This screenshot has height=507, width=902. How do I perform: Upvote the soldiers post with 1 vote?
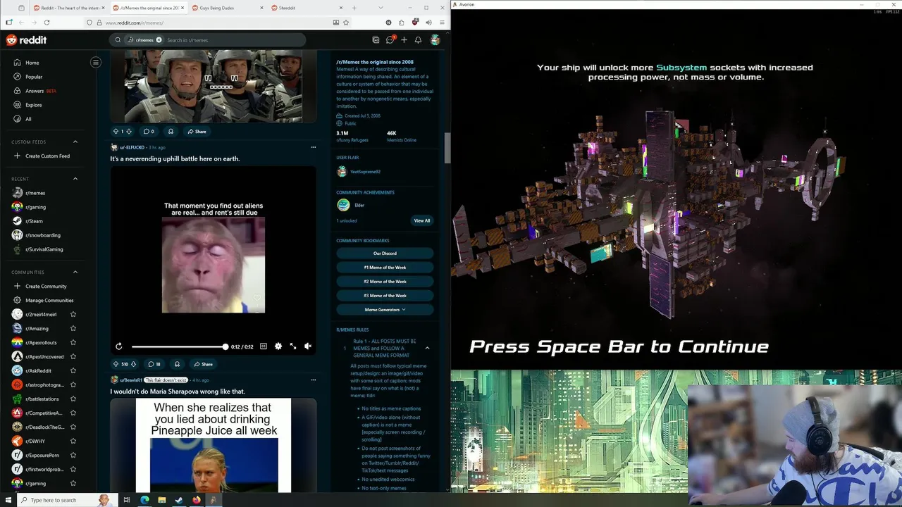(x=116, y=131)
